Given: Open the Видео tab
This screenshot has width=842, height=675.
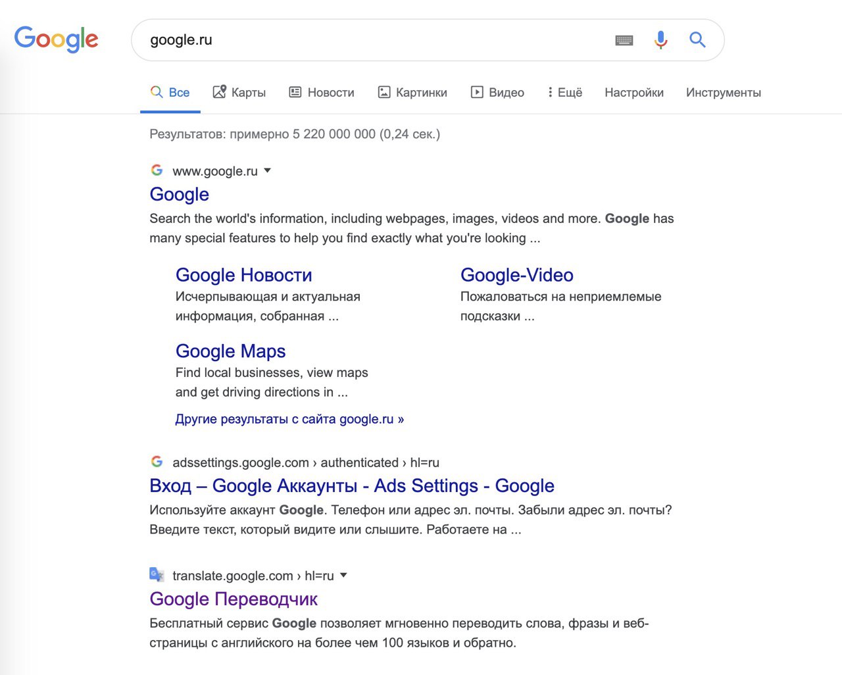Looking at the screenshot, I should coord(497,93).
